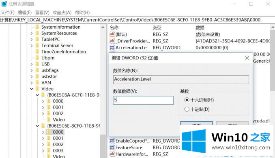Click the FeatureScore DWORD value icon
Viewport: 275px width, 158px height.
click(x=112, y=147)
